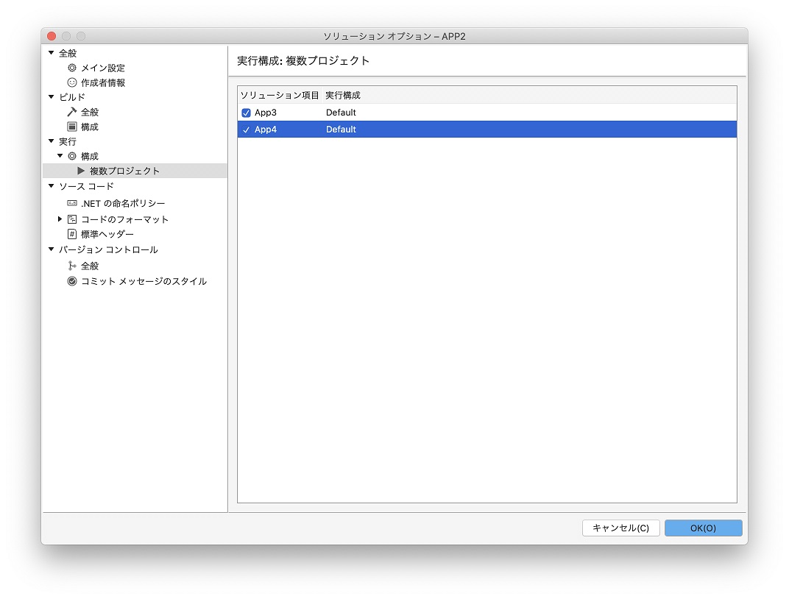This screenshot has height=599, width=789.
Task: Collapse the ソース コード section
Action: [x=52, y=186]
